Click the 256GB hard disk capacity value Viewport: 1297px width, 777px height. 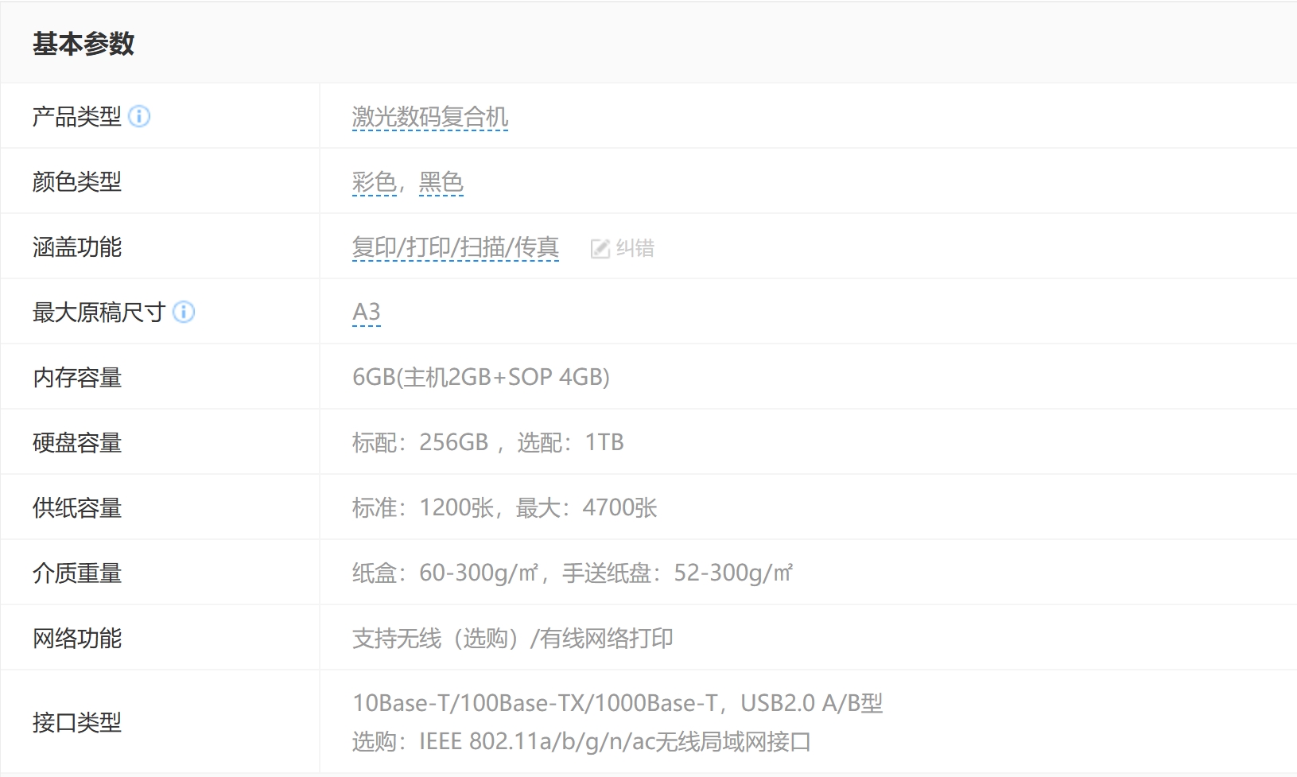(453, 442)
